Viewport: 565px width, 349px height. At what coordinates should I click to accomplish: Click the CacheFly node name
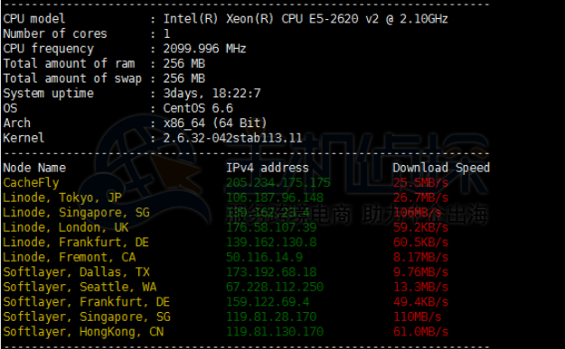[x=31, y=183]
